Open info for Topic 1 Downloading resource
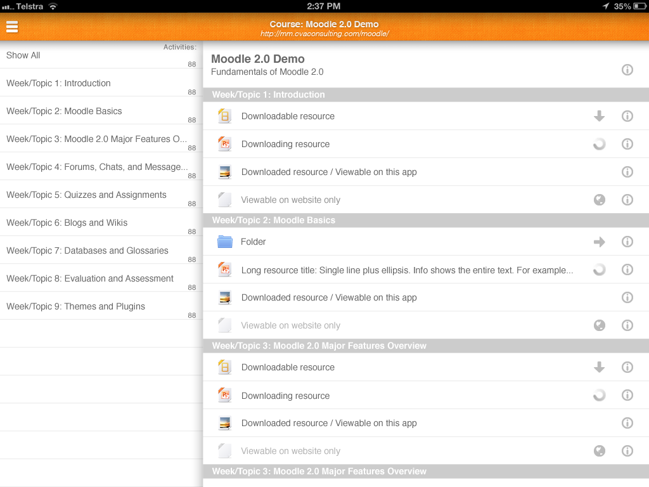This screenshot has width=649, height=487. pos(627,144)
